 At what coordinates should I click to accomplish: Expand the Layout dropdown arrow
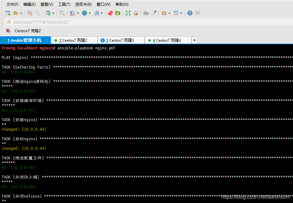pos(181,13)
